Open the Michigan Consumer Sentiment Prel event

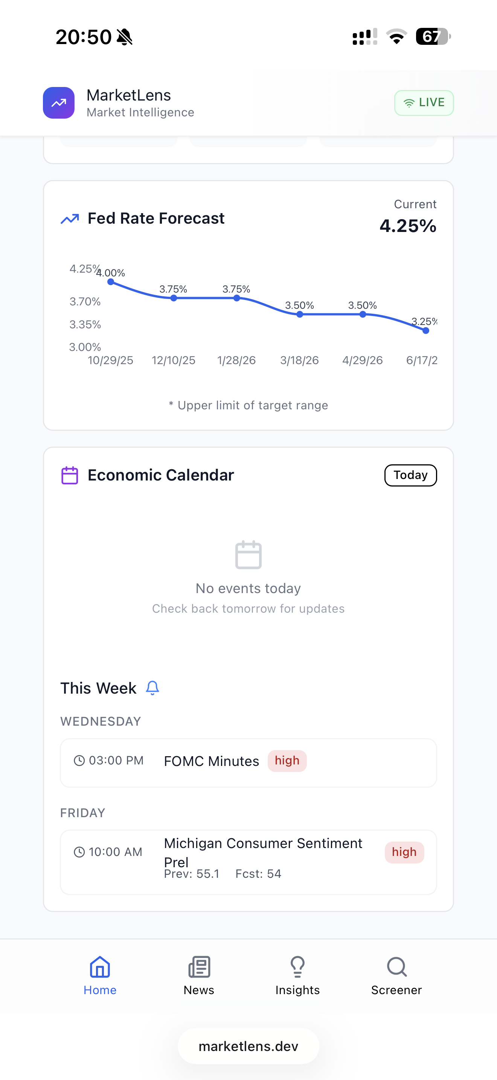(248, 862)
